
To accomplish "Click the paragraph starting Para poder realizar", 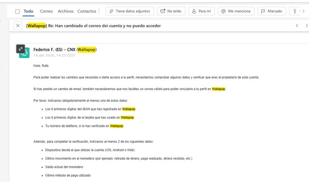I will click(146, 77).
